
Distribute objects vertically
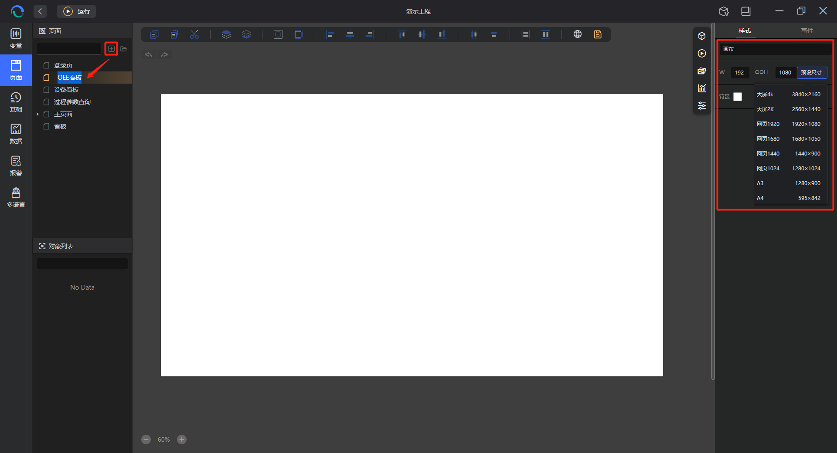(494, 34)
